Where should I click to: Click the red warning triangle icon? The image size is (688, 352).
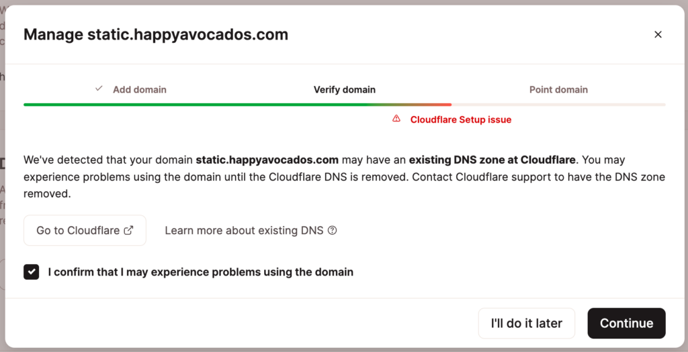pyautogui.click(x=396, y=119)
